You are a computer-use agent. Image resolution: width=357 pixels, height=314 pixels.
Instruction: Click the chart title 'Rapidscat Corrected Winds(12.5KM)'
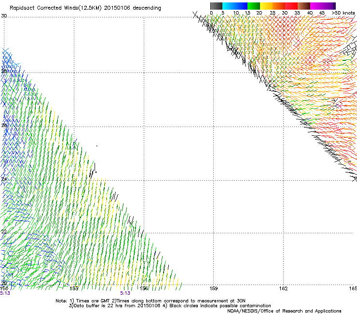(x=55, y=8)
